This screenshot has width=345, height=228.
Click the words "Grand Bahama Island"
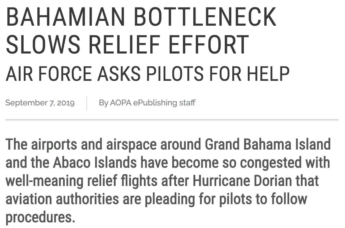pyautogui.click(x=268, y=144)
